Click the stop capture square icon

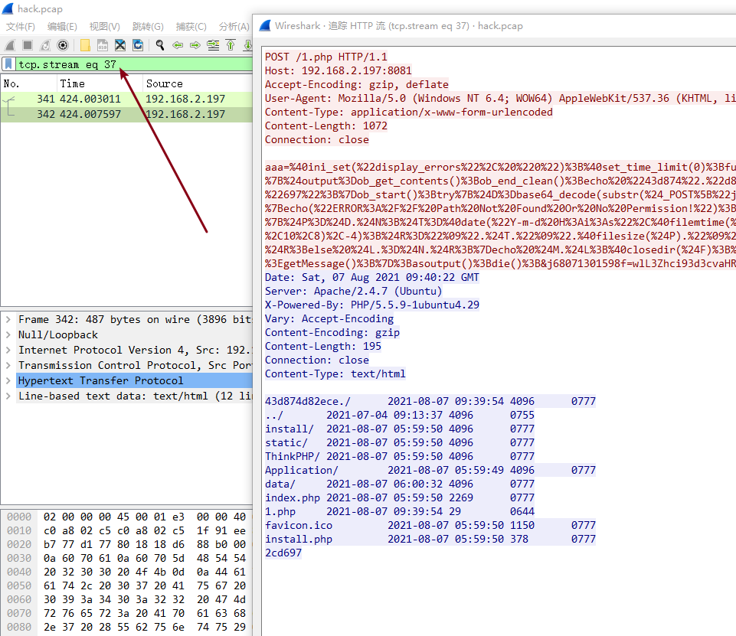click(x=28, y=45)
